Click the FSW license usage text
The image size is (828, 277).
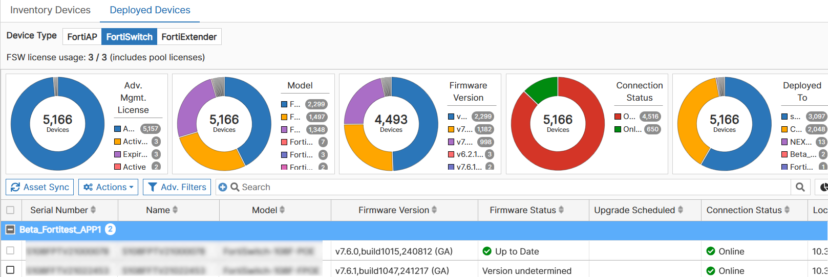pyautogui.click(x=105, y=57)
